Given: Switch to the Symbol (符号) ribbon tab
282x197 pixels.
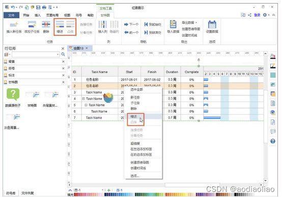Looking at the screenshot, I should (x=78, y=15).
